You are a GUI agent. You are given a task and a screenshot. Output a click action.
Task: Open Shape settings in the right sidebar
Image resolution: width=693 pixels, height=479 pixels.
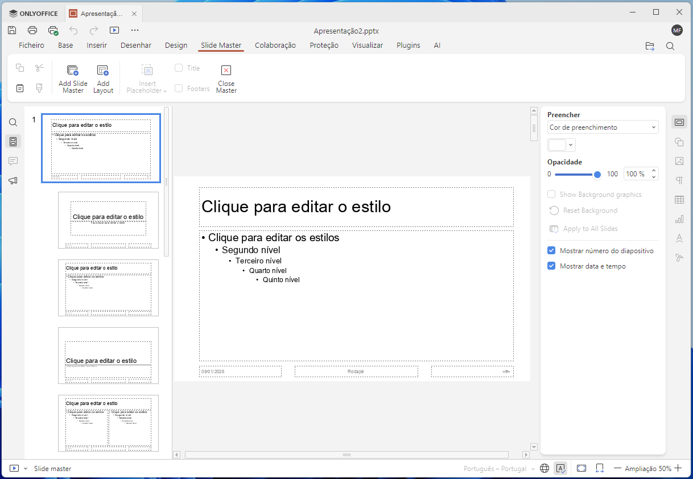679,142
